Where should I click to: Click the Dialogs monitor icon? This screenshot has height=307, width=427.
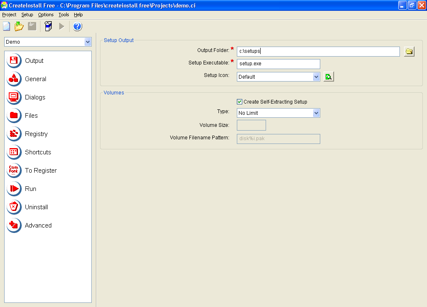pos(14,97)
